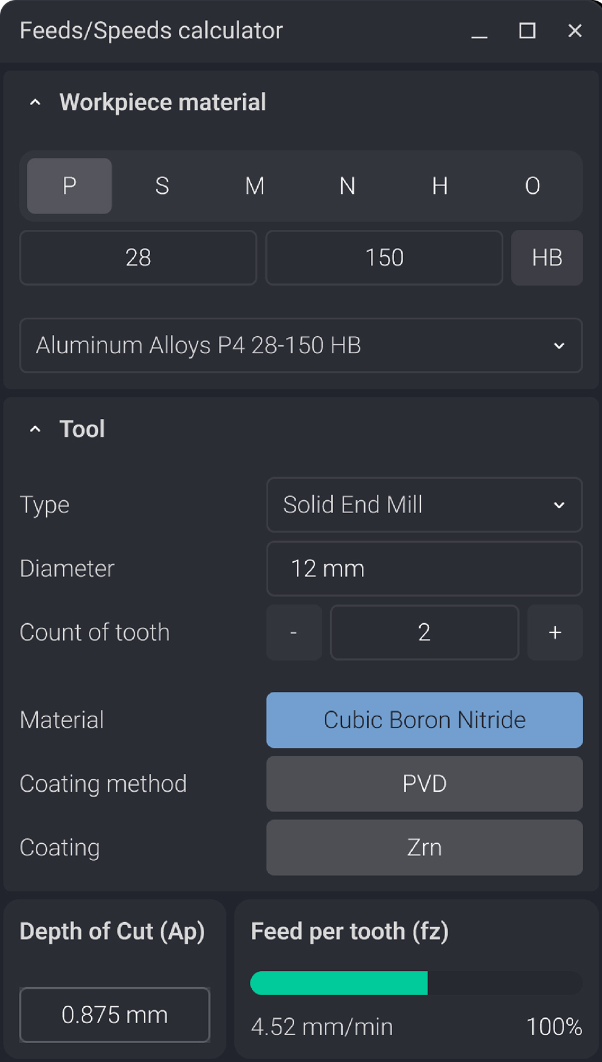This screenshot has width=602, height=1062.
Task: Click the Zrn coating button
Action: [424, 847]
